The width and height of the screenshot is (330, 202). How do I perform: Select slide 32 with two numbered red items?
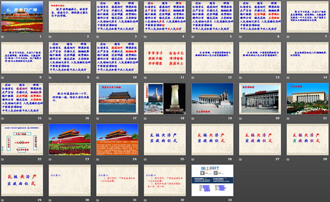tap(163, 179)
